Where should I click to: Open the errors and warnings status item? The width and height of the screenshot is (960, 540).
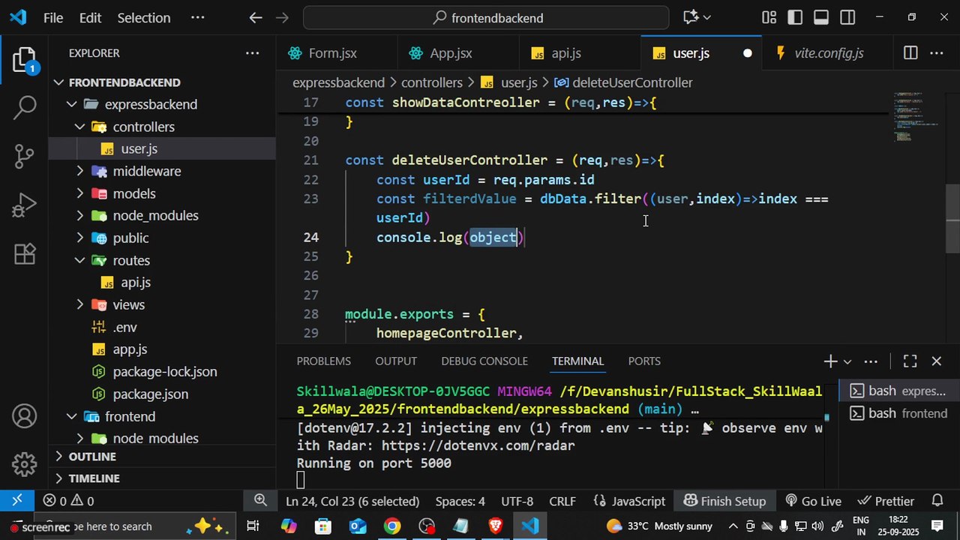click(68, 501)
